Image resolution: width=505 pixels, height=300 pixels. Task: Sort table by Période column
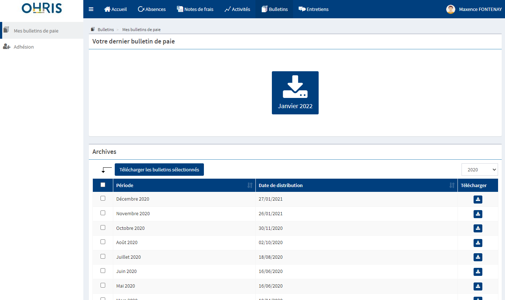point(250,185)
